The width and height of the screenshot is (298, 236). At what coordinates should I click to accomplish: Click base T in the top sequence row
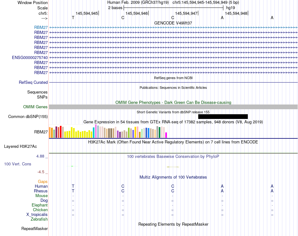tap(73, 18)
